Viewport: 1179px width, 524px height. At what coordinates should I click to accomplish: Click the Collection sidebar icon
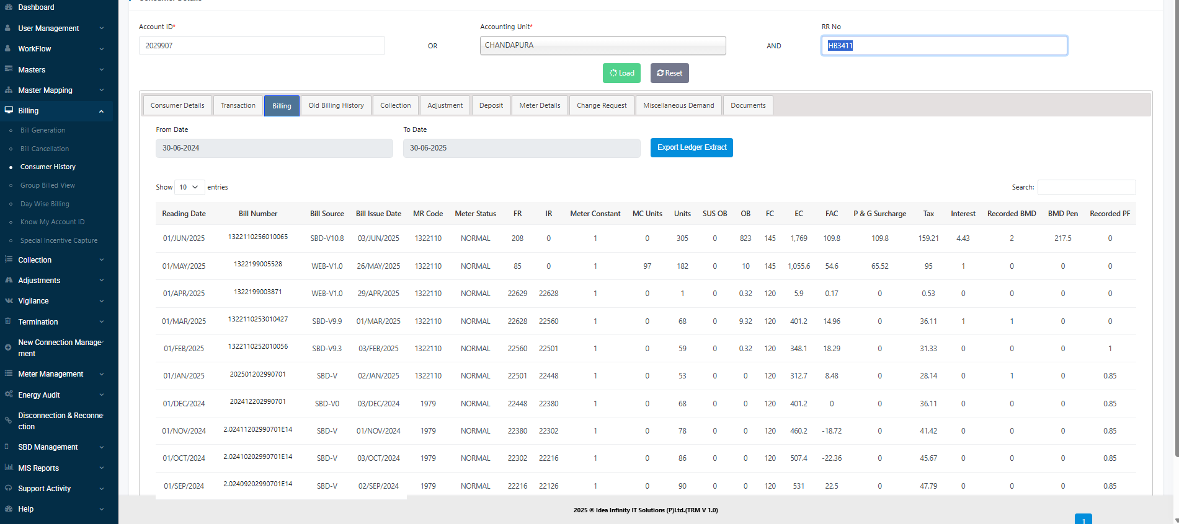(x=8, y=260)
